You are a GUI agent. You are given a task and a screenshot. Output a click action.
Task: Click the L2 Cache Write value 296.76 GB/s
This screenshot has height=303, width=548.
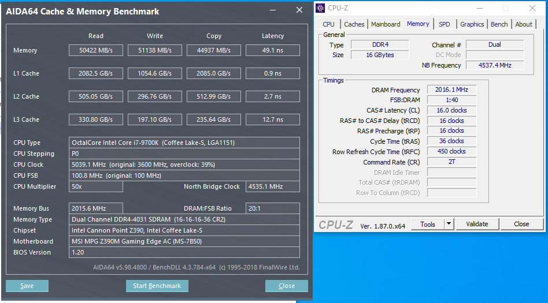tap(155, 96)
